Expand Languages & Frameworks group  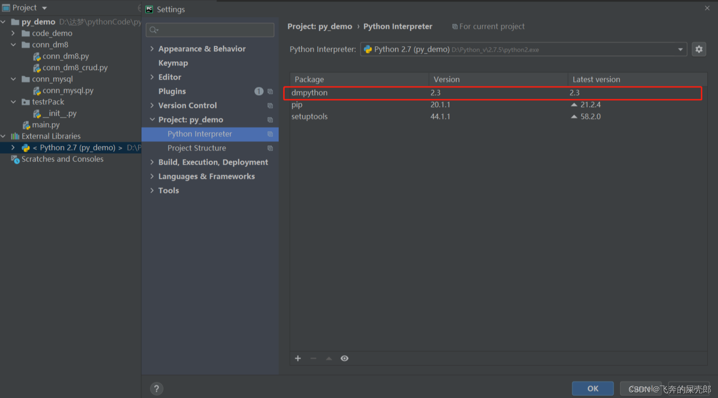point(152,176)
